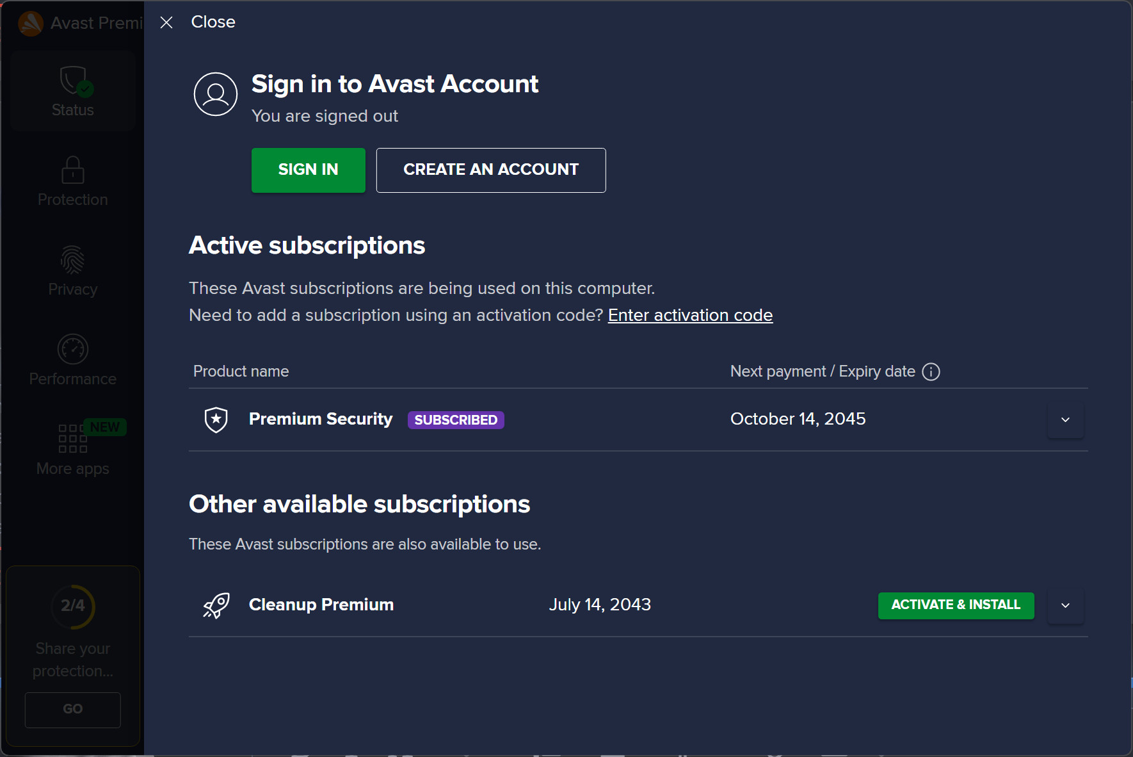Open the Enter activation code link
Image resolution: width=1133 pixels, height=757 pixels.
690,315
